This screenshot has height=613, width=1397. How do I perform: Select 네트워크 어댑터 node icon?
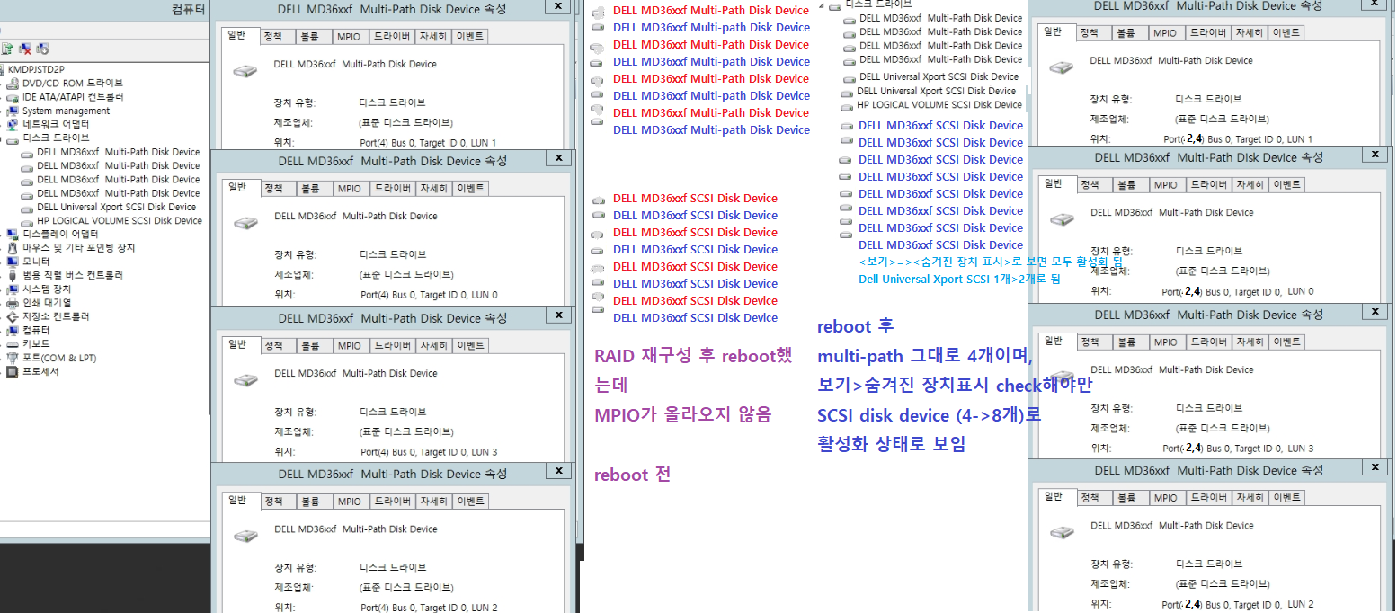pyautogui.click(x=13, y=124)
